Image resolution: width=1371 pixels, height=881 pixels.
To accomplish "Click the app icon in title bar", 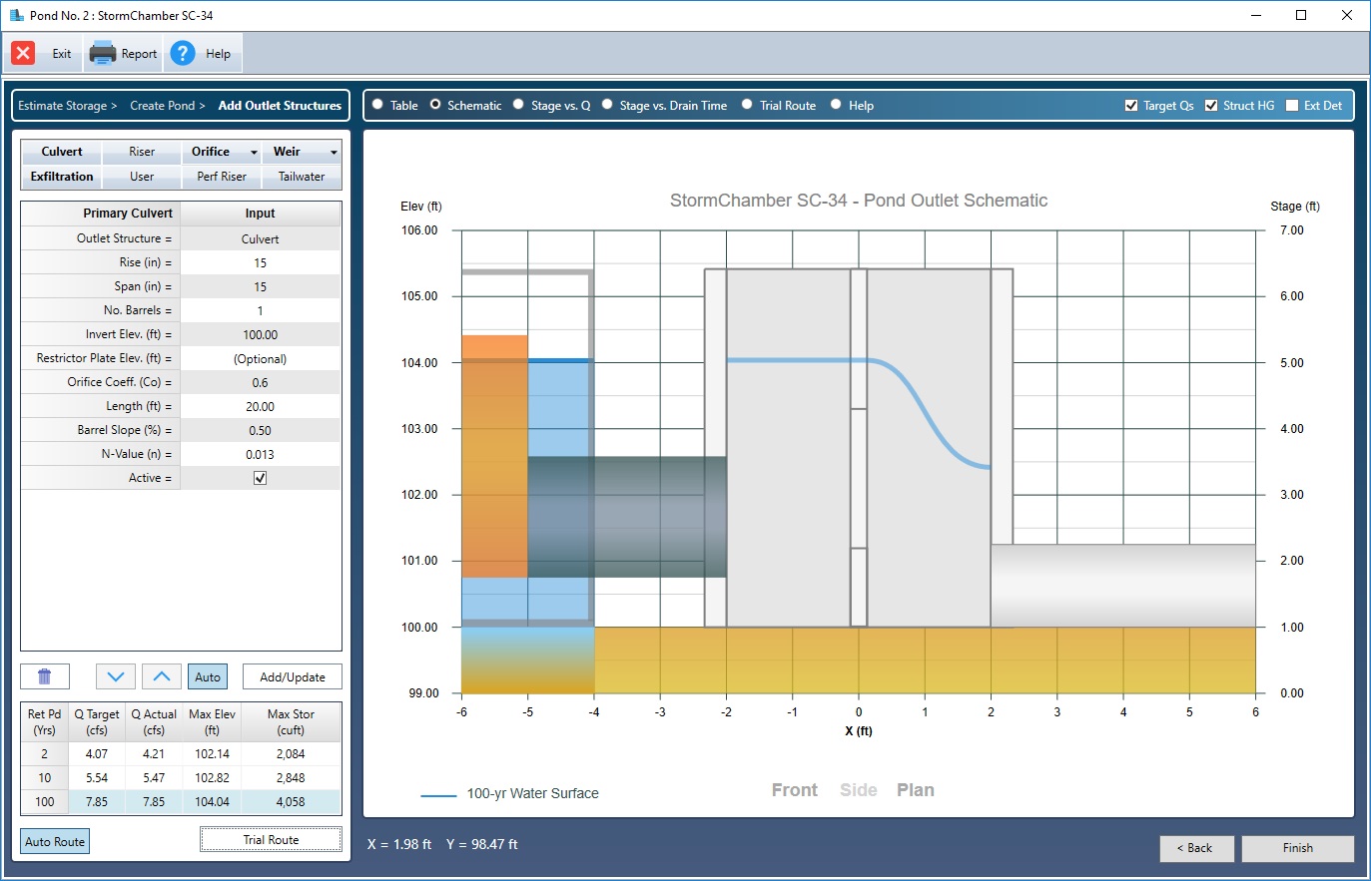I will (16, 15).
